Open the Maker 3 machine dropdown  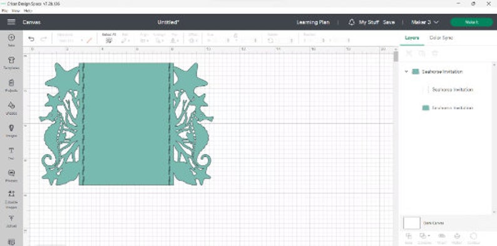(x=425, y=22)
